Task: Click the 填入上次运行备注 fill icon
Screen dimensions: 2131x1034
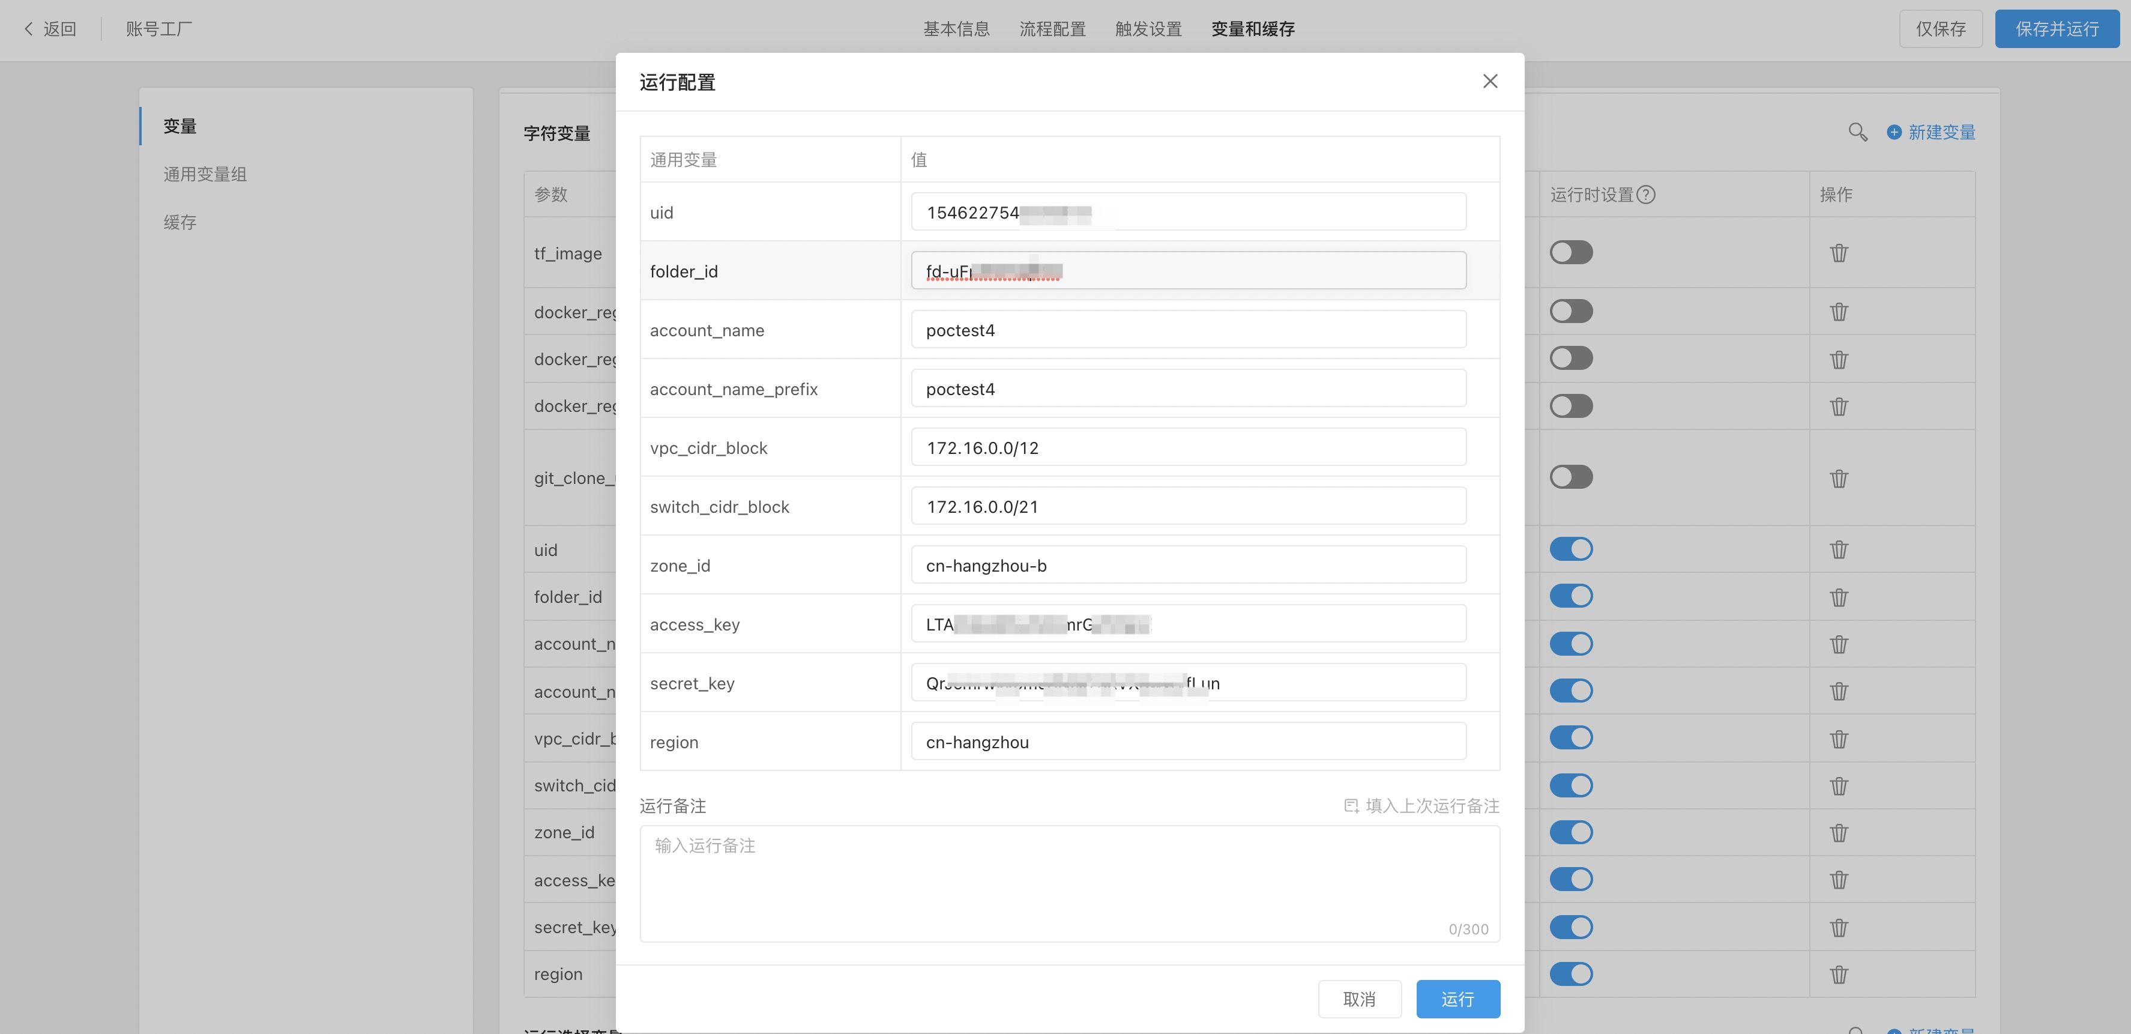Action: 1351,806
